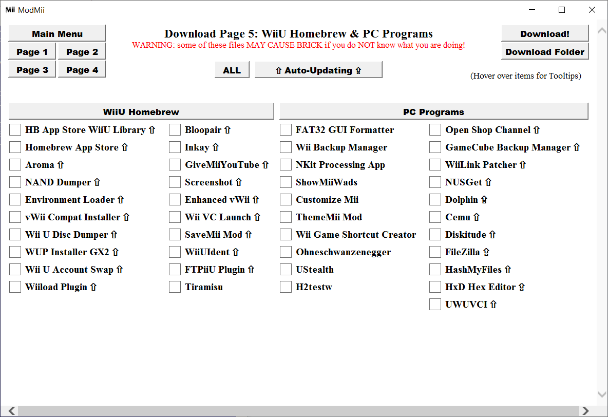Maximize the ModMii window

[x=561, y=10]
